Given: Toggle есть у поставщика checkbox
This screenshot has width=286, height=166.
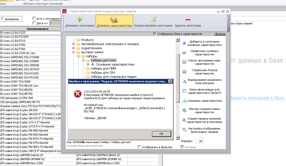Looking at the screenshot, I should click(34, 18).
